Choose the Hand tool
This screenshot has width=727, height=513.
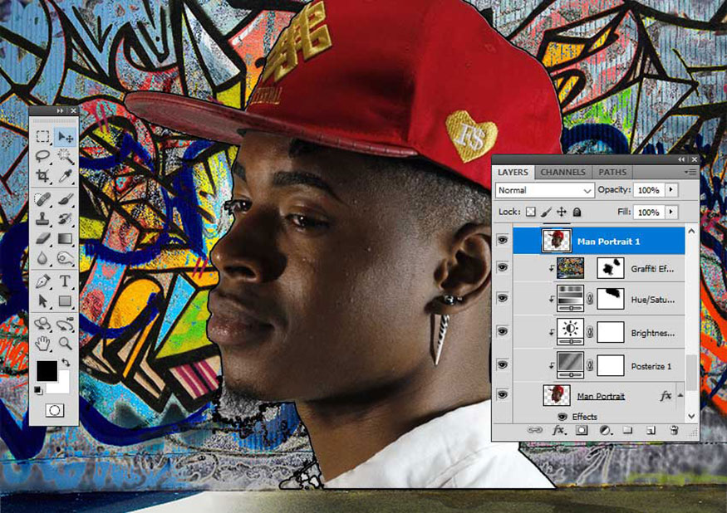click(x=42, y=344)
